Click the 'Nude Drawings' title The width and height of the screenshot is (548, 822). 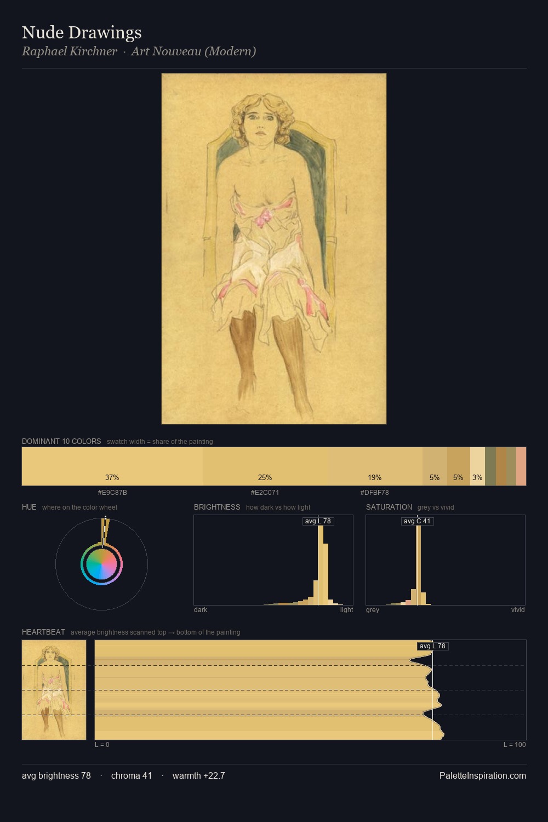[82, 32]
